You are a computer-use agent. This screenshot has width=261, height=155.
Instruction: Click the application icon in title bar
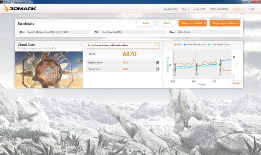pyautogui.click(x=2, y=2)
